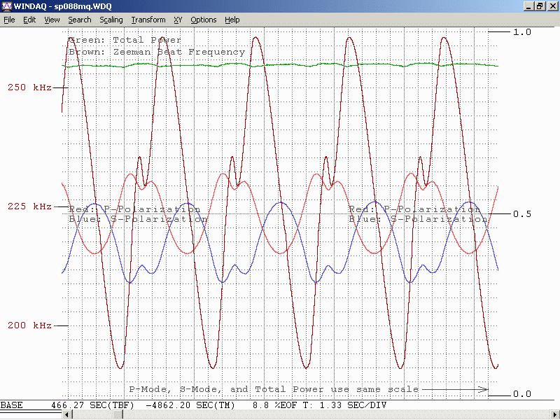The image size is (560, 420).
Task: Click the BASE label in status bar
Action: (x=11, y=406)
